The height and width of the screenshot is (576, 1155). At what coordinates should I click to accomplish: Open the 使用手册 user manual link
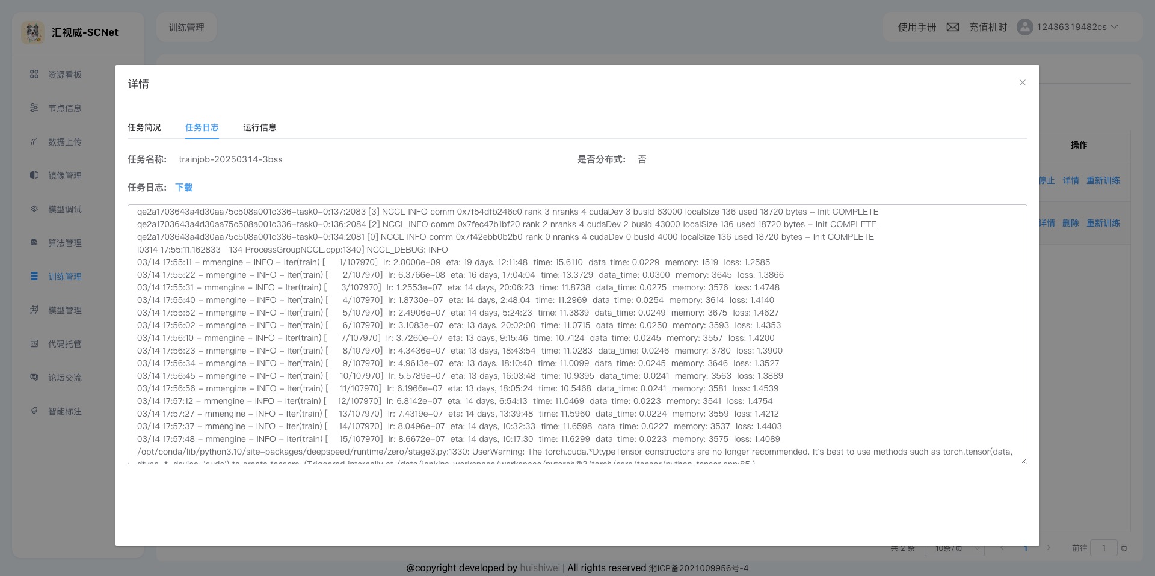tap(917, 27)
